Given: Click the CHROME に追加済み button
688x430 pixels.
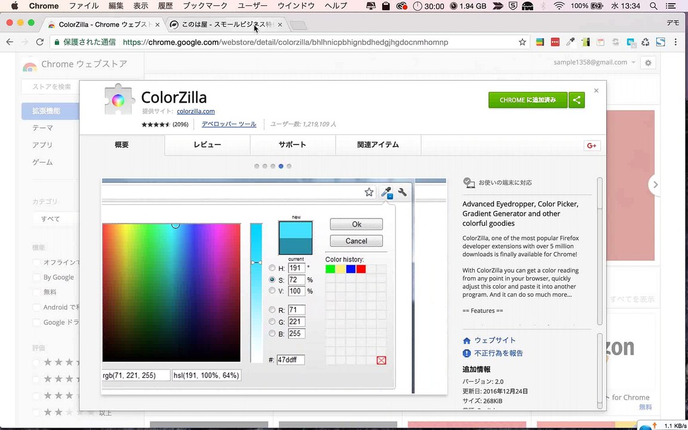Looking at the screenshot, I should click(528, 100).
